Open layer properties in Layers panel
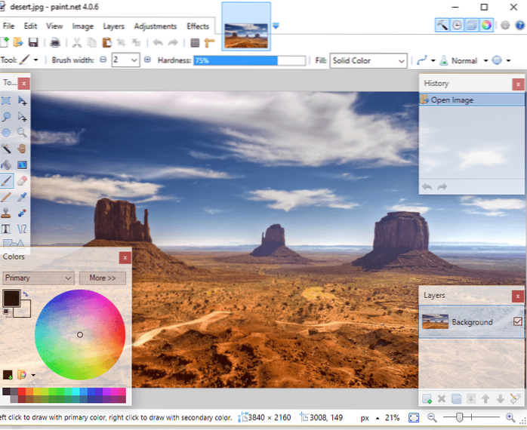This screenshot has height=430, width=527. point(515,398)
